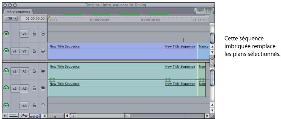The image size is (281, 119).
Task: Lock the A3 track
Action: [34, 105]
